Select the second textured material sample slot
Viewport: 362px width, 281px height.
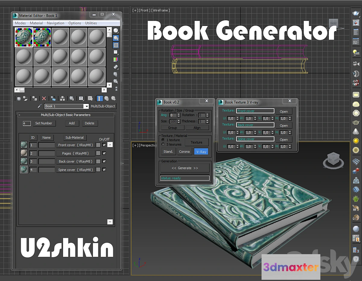pyautogui.click(x=42, y=36)
